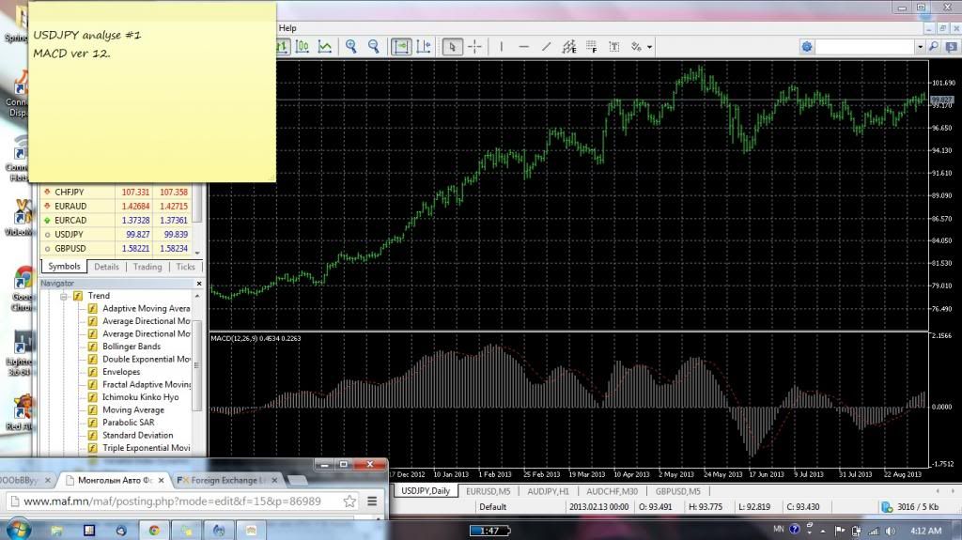Toggle the chart shift button
962x540 pixels.
point(424,47)
